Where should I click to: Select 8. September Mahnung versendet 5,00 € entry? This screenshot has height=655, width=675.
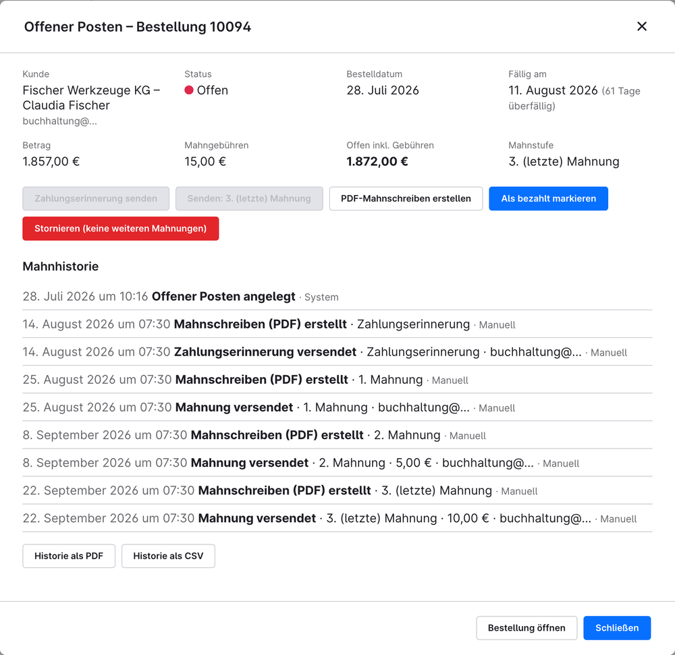point(337,463)
